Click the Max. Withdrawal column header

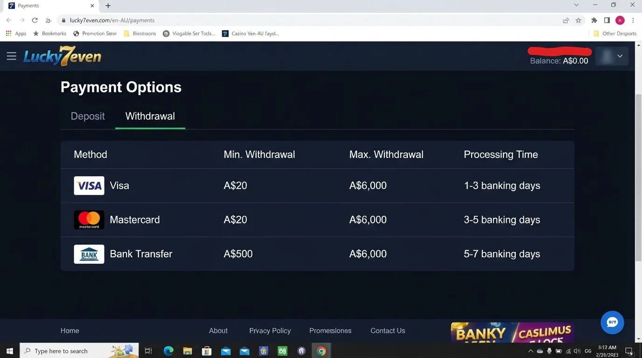point(386,154)
